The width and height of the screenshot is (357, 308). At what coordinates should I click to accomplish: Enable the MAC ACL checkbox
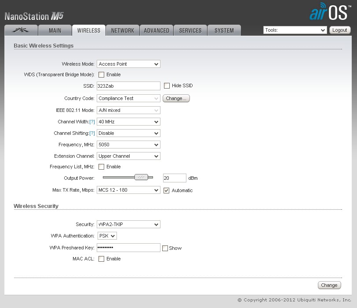click(101, 259)
